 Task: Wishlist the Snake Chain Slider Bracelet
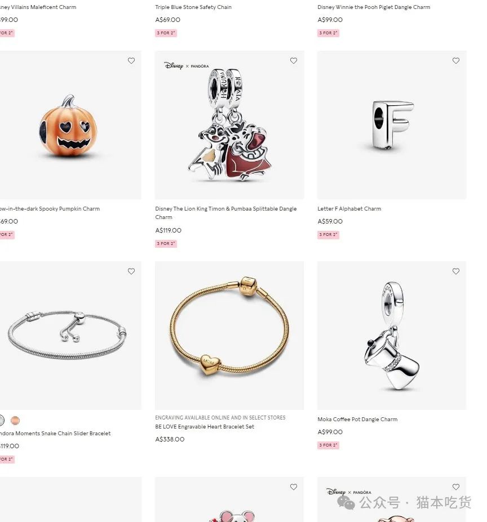(131, 271)
